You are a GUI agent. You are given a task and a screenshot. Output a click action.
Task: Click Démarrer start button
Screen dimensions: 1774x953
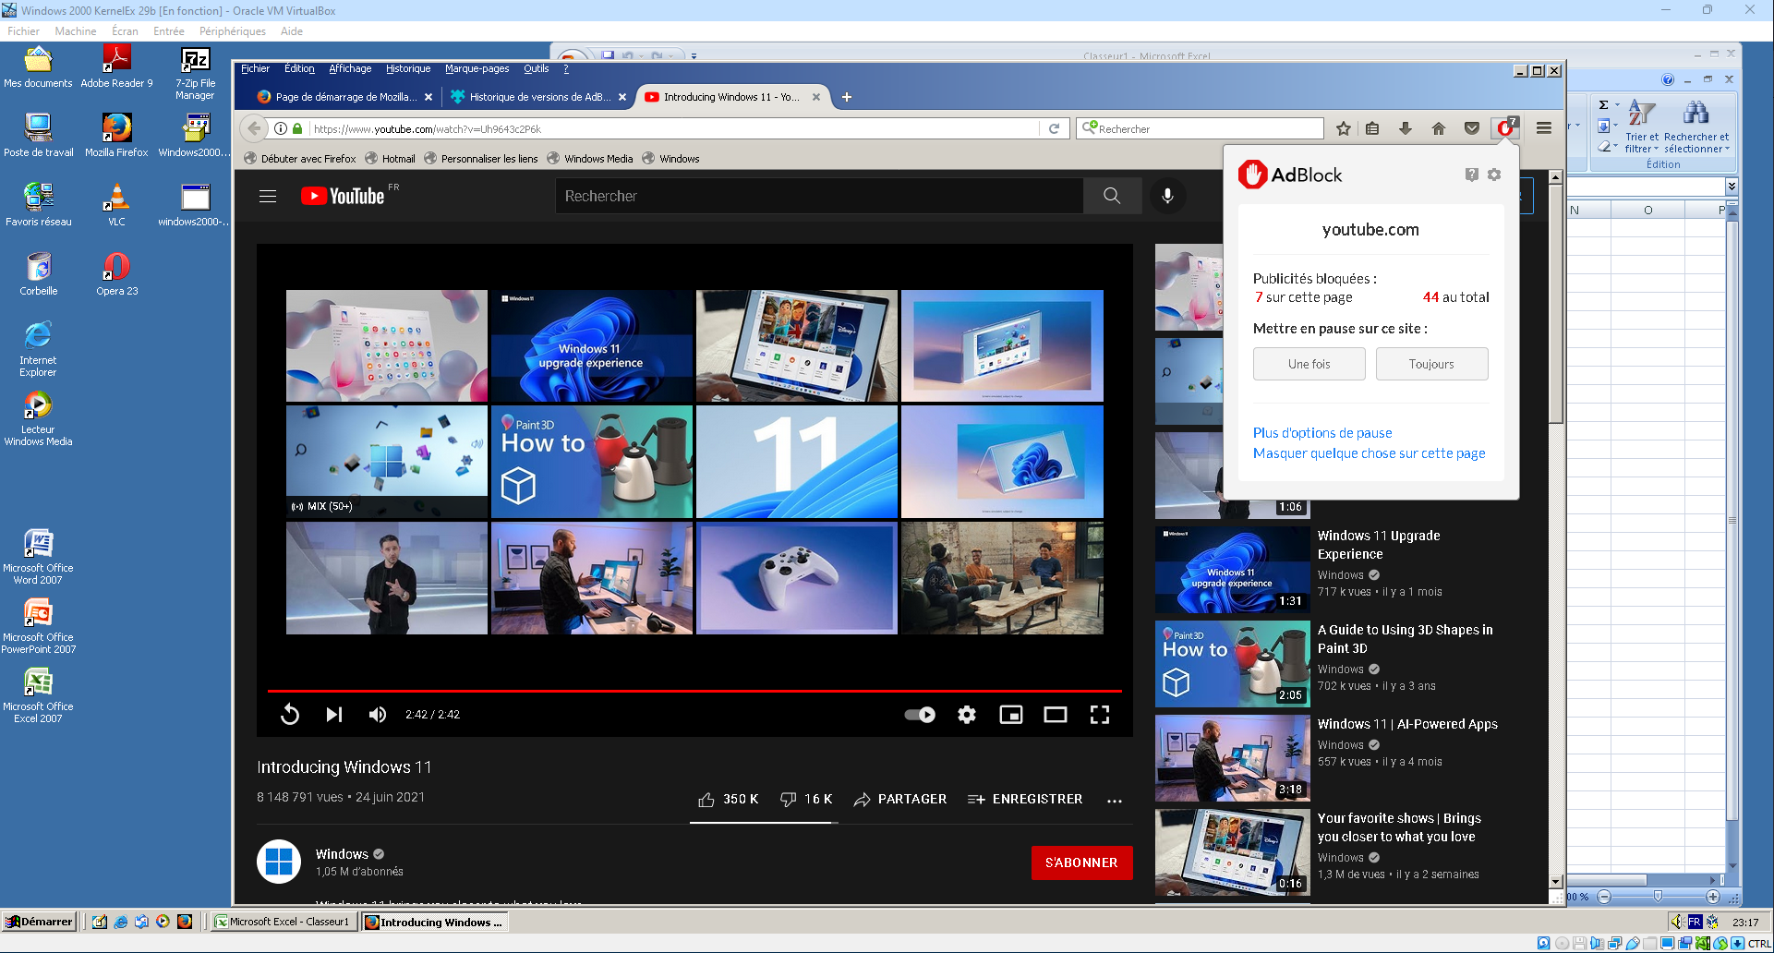pos(39,922)
